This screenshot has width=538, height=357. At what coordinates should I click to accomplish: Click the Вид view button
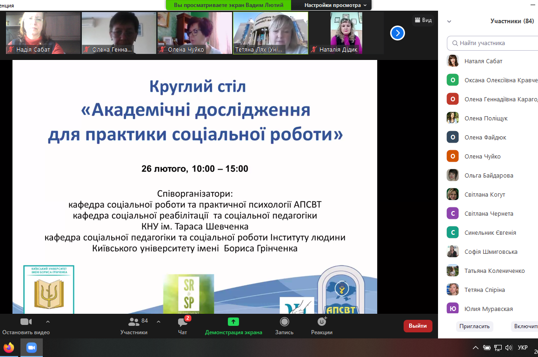(x=423, y=20)
